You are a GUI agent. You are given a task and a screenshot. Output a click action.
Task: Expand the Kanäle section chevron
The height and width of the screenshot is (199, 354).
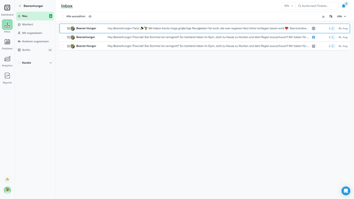pyautogui.click(x=51, y=63)
